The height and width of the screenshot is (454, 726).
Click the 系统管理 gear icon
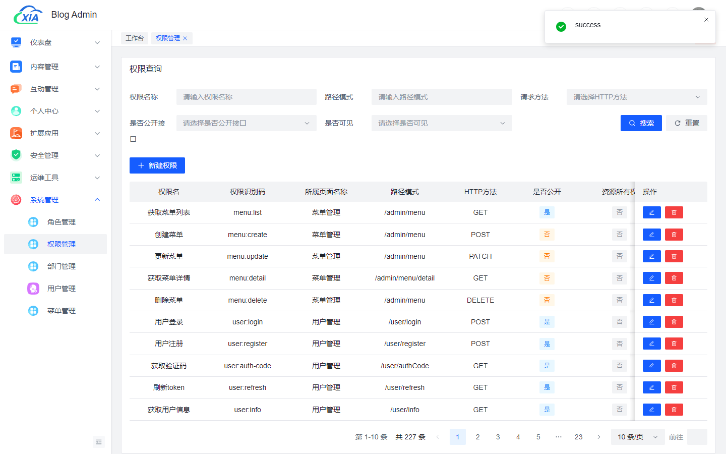[x=16, y=200]
